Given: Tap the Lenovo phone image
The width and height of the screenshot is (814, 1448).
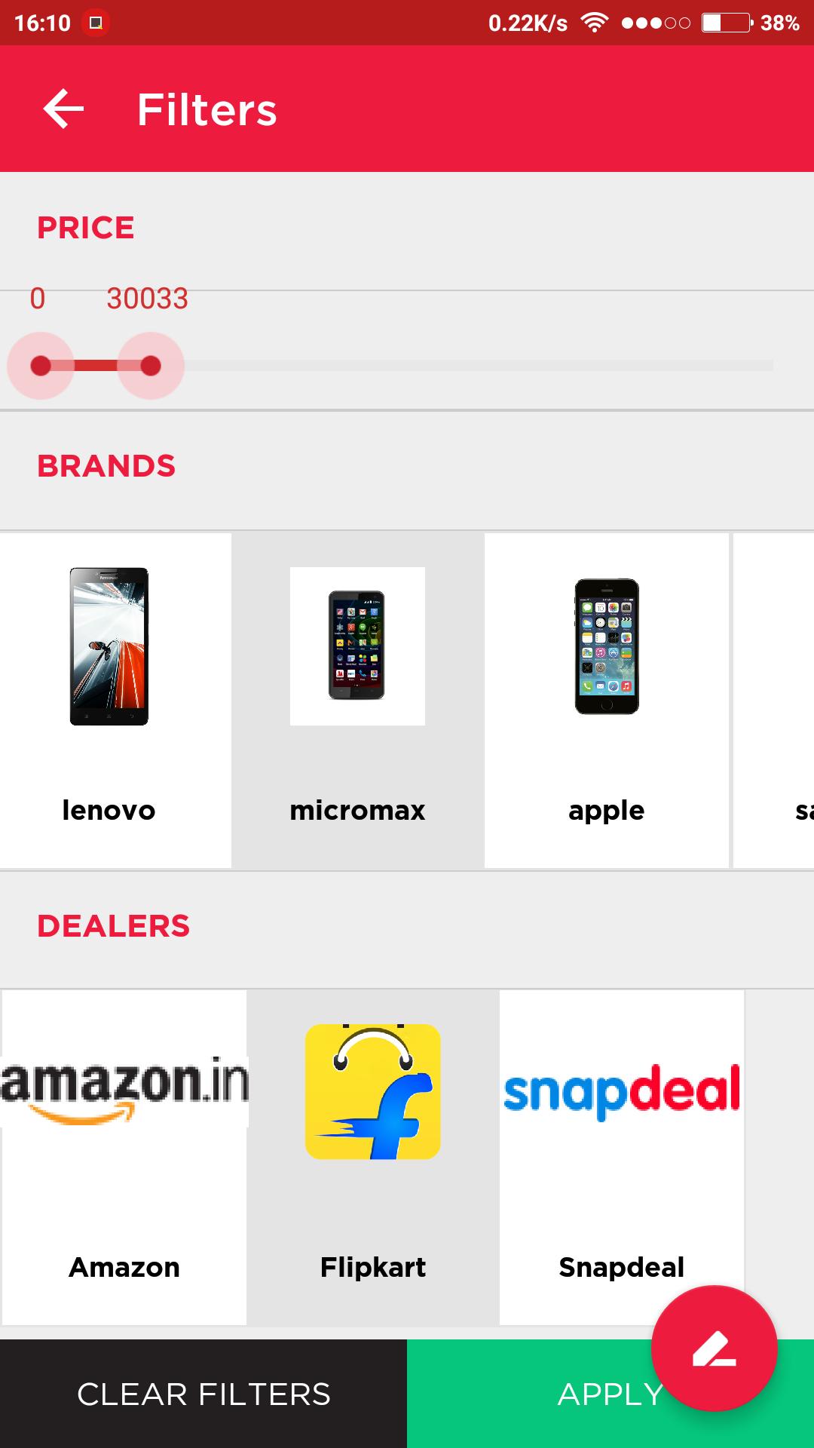Looking at the screenshot, I should click(x=109, y=646).
